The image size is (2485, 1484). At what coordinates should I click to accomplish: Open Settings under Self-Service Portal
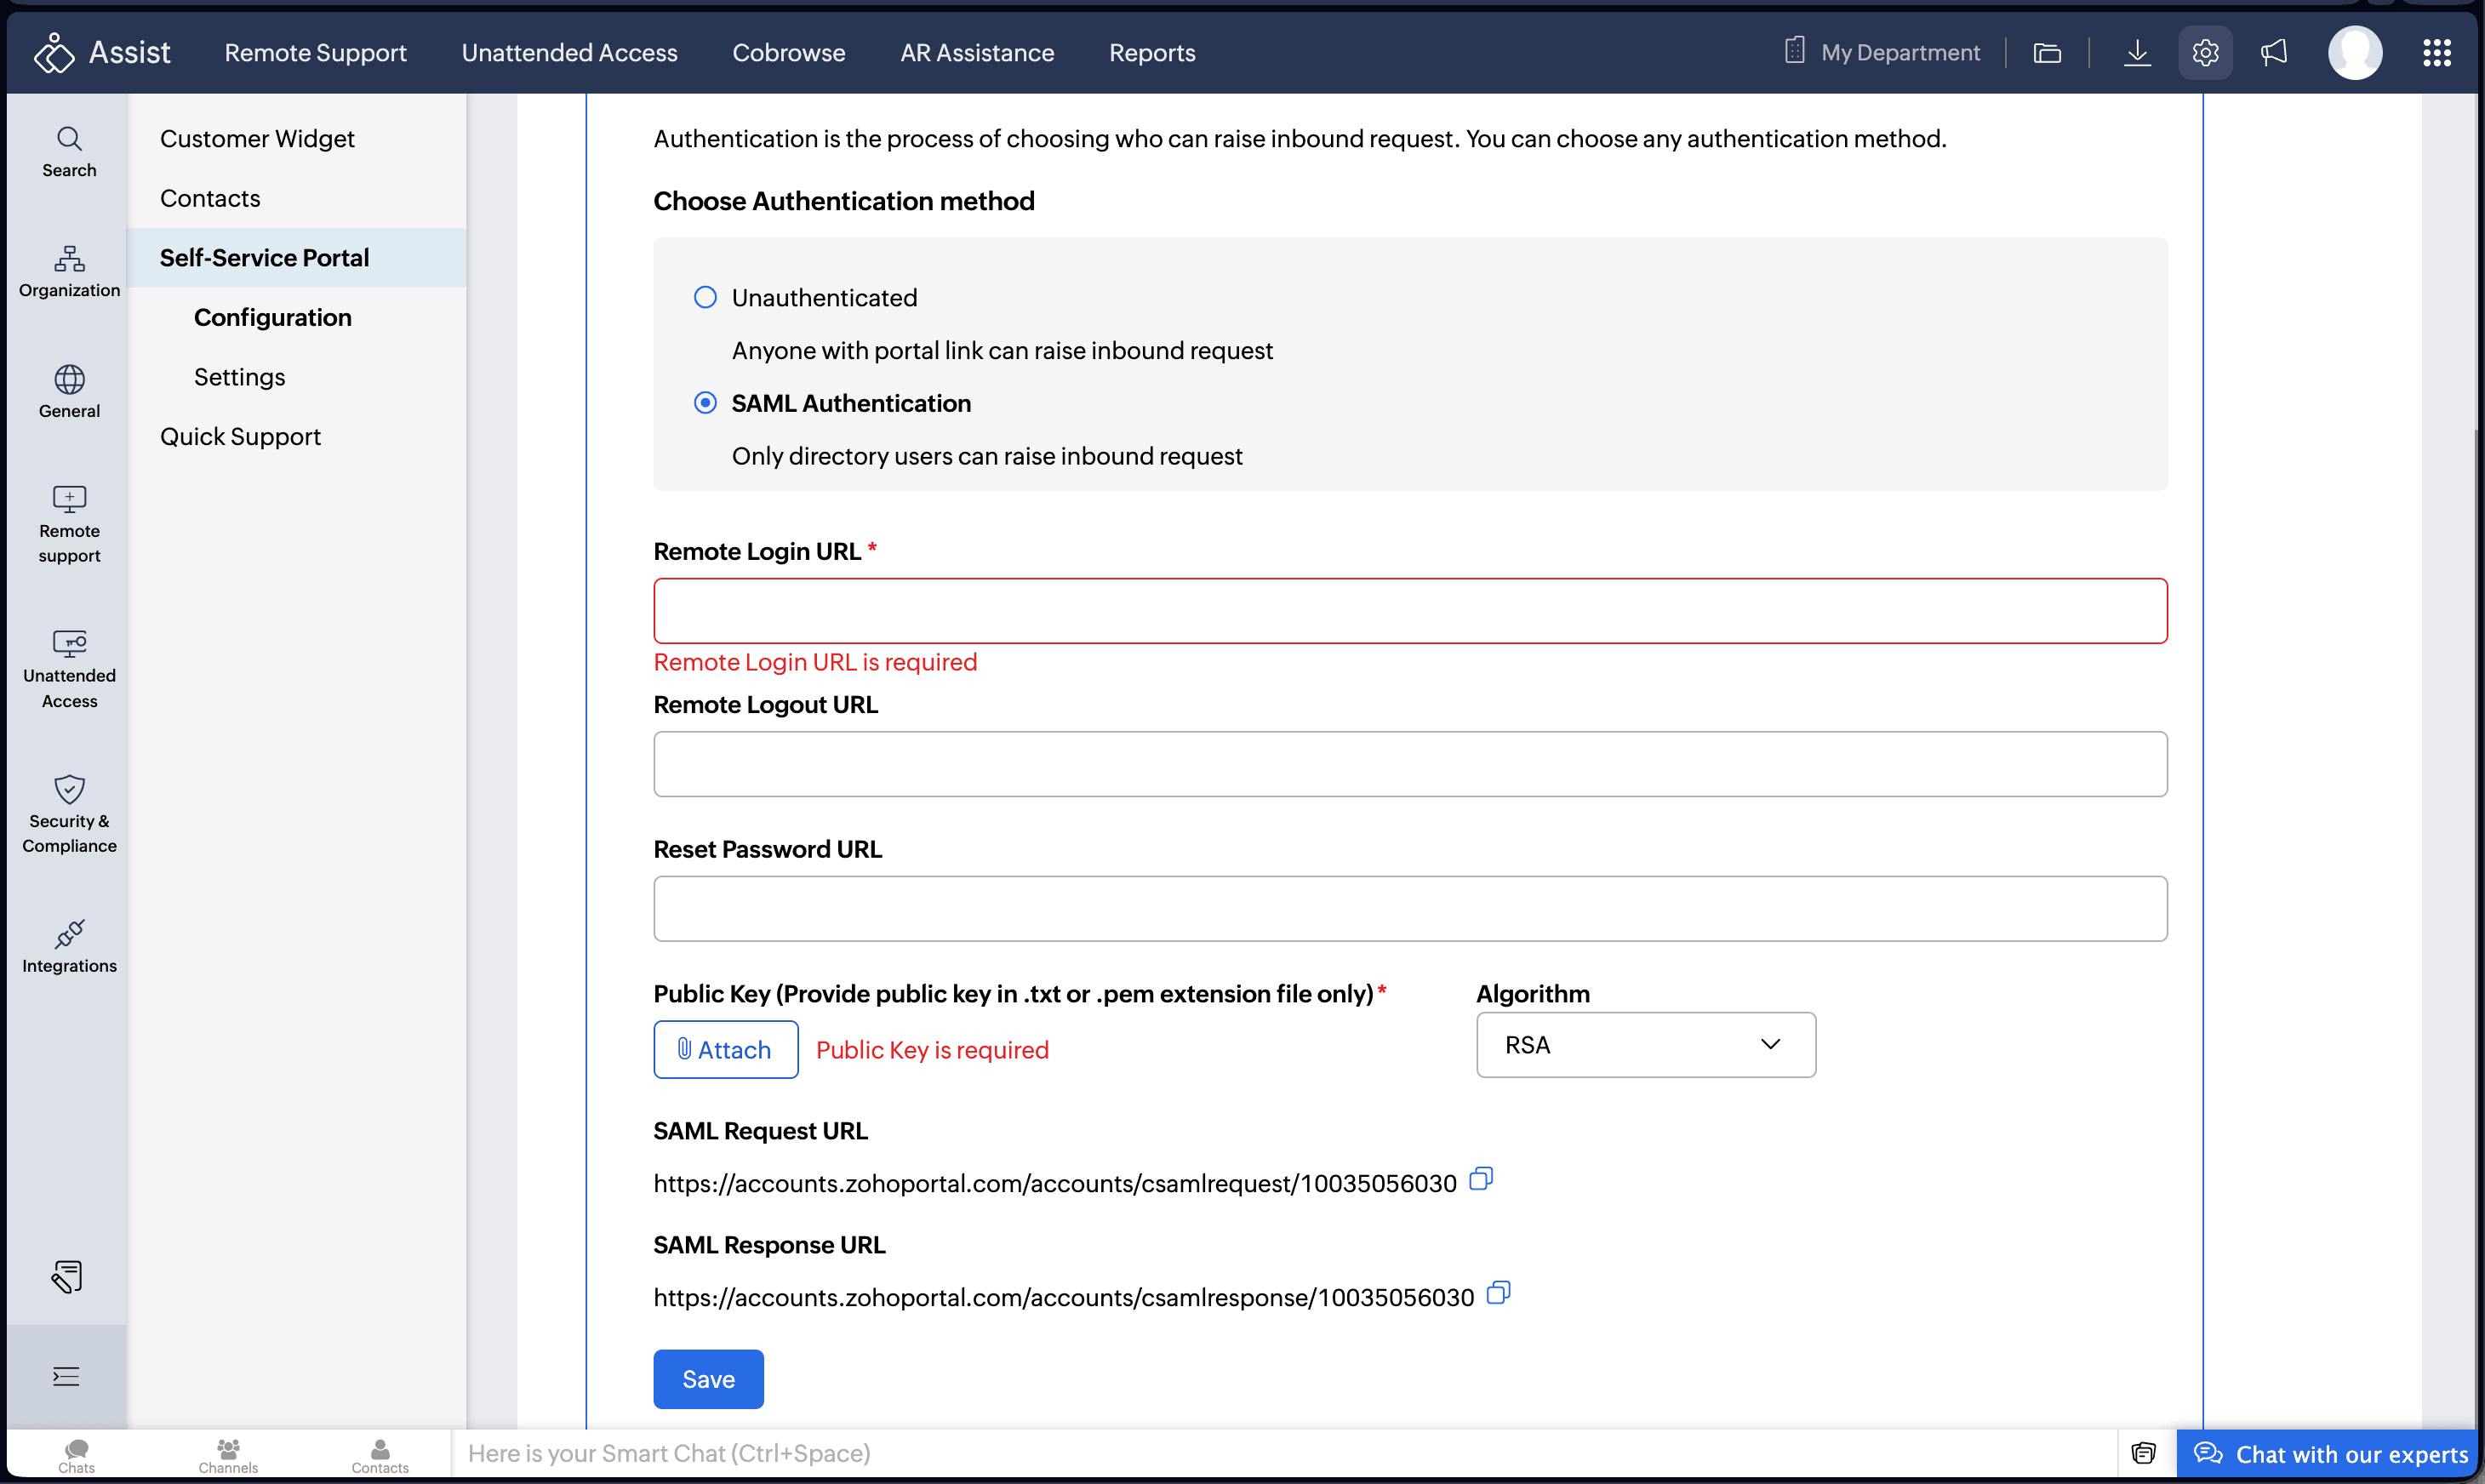tap(239, 377)
